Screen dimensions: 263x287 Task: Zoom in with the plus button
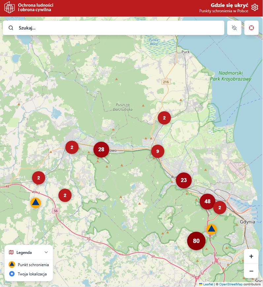(x=251, y=256)
